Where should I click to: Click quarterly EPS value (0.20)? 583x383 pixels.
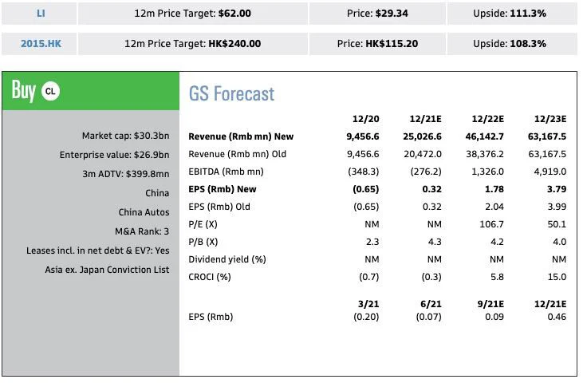click(x=366, y=317)
